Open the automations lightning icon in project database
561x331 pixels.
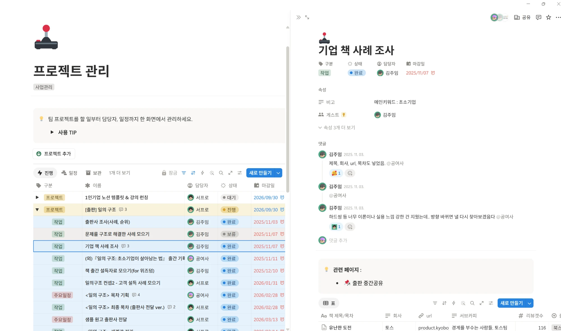click(x=202, y=173)
